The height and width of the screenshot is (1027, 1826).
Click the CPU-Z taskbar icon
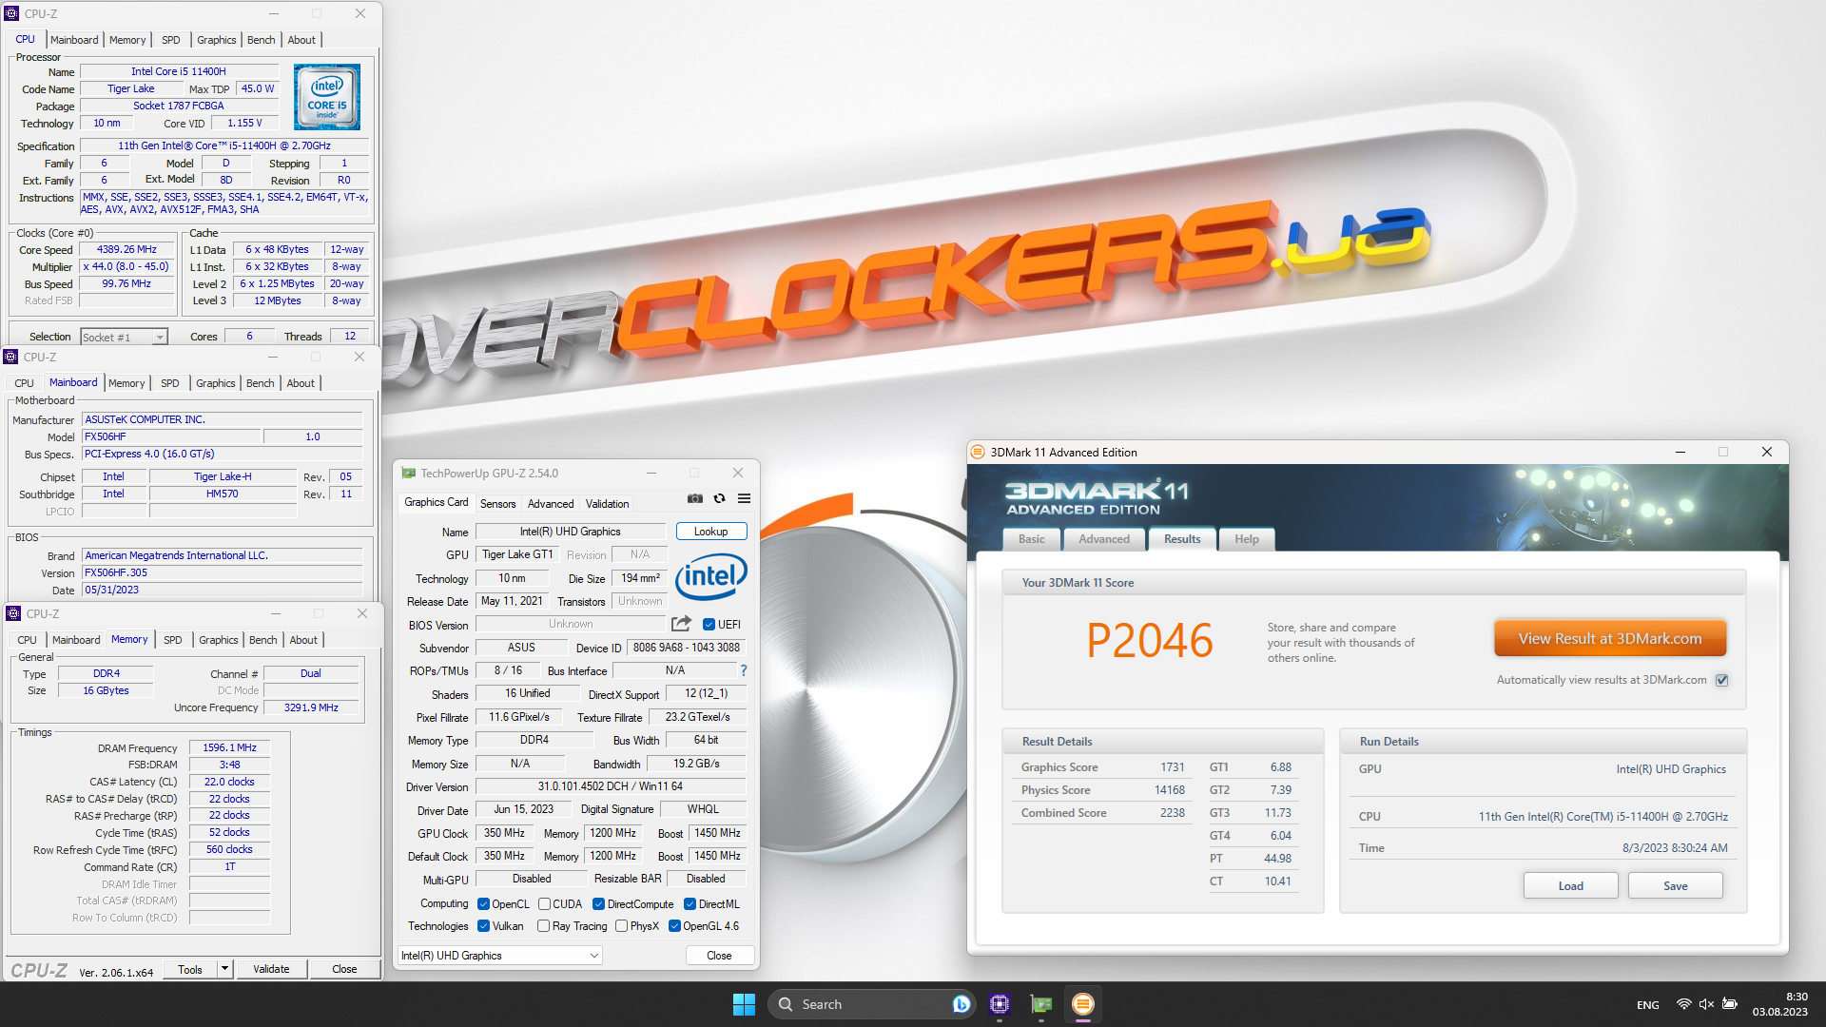click(1000, 1004)
